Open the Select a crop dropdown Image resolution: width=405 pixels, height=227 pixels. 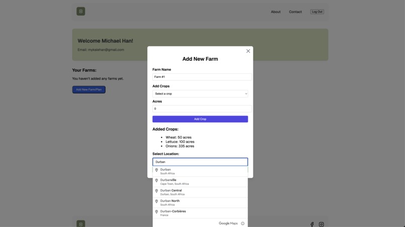(200, 94)
